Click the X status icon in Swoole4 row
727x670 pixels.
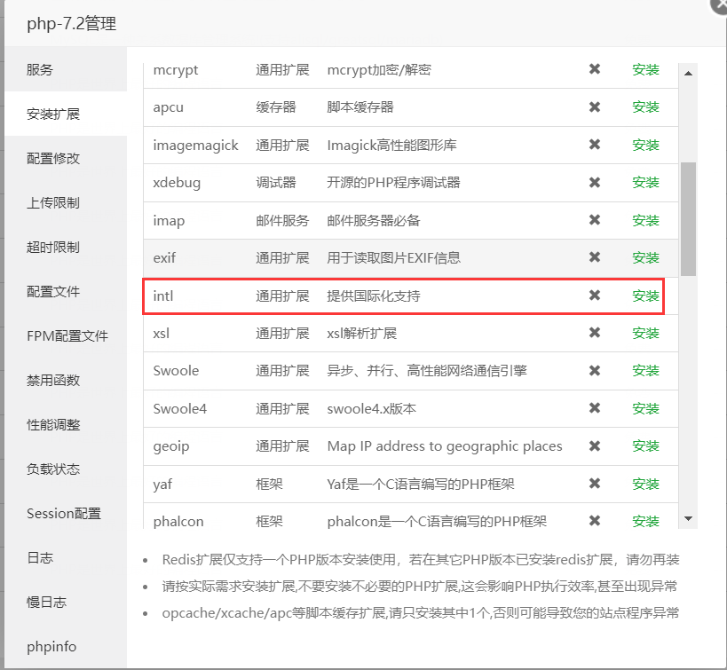(x=595, y=408)
